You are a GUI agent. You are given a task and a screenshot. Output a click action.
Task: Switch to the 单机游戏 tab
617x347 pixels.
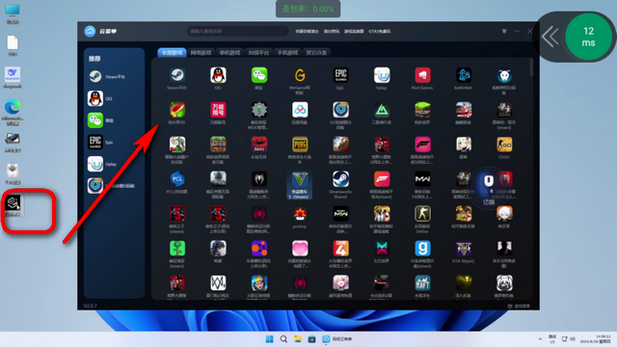pos(229,52)
